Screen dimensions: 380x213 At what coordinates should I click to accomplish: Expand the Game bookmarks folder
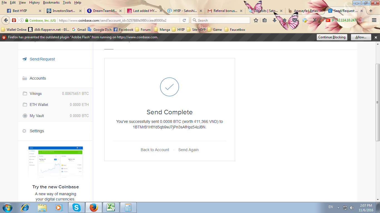[x=215, y=29]
